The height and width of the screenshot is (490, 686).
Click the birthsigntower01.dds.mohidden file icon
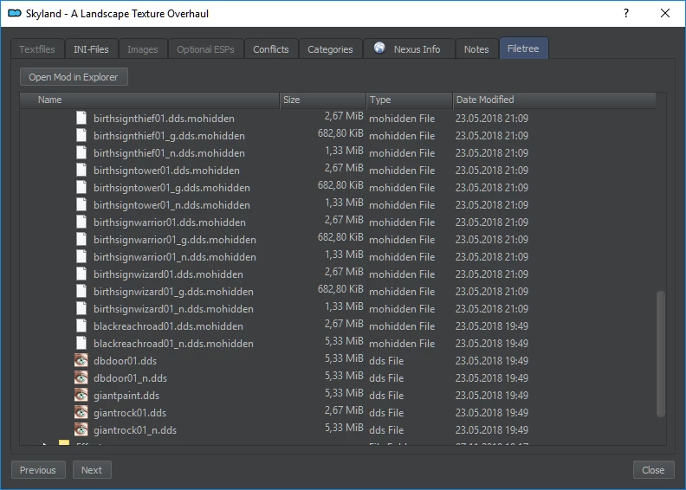[81, 170]
